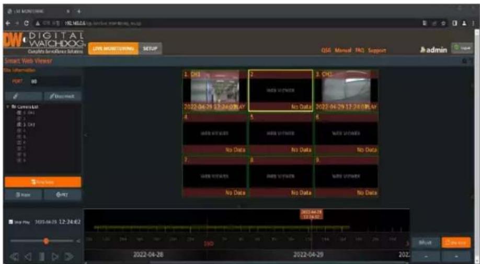Select channel 7 No Data tile
The height and width of the screenshot is (264, 480).
(x=215, y=177)
